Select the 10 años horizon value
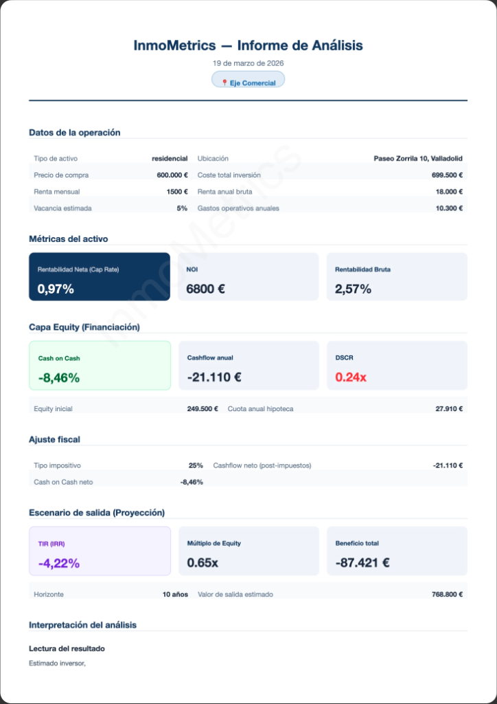Screen dimensions: 497x704 coord(175,595)
